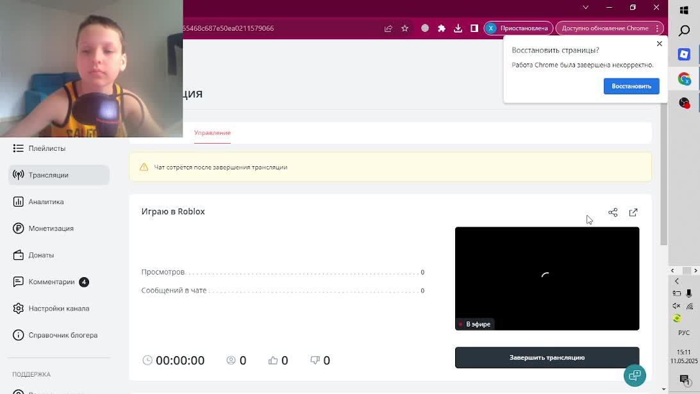
Task: Click Chrome share page icon
Action: 388,28
